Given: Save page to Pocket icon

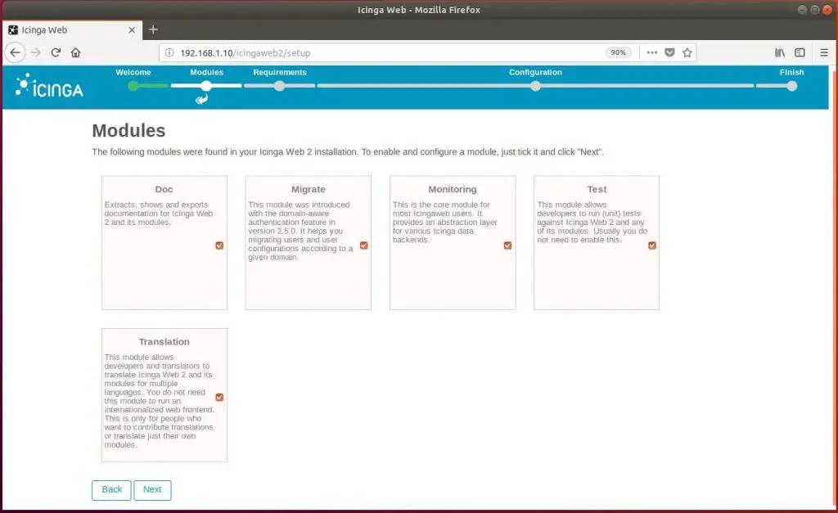Looking at the screenshot, I should coord(669,52).
